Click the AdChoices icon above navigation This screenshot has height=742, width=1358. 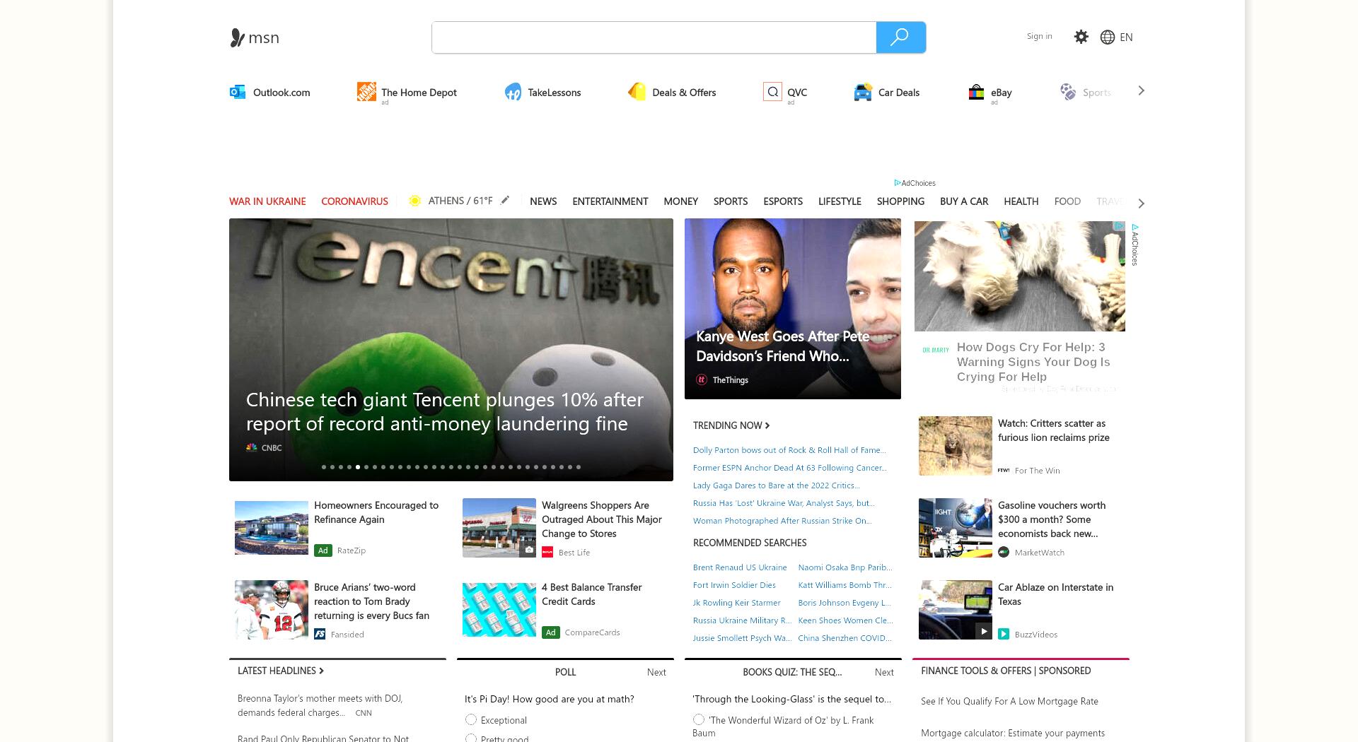click(898, 183)
